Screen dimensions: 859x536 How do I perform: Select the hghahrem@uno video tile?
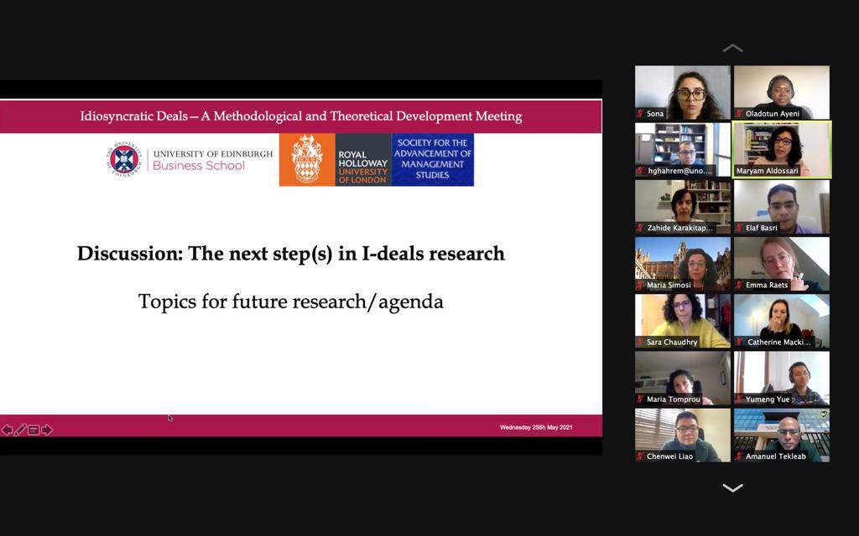683,149
